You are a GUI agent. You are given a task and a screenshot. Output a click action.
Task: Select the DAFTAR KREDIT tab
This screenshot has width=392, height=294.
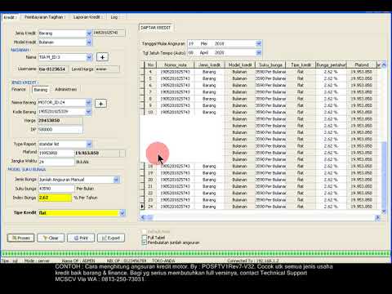tap(156, 28)
